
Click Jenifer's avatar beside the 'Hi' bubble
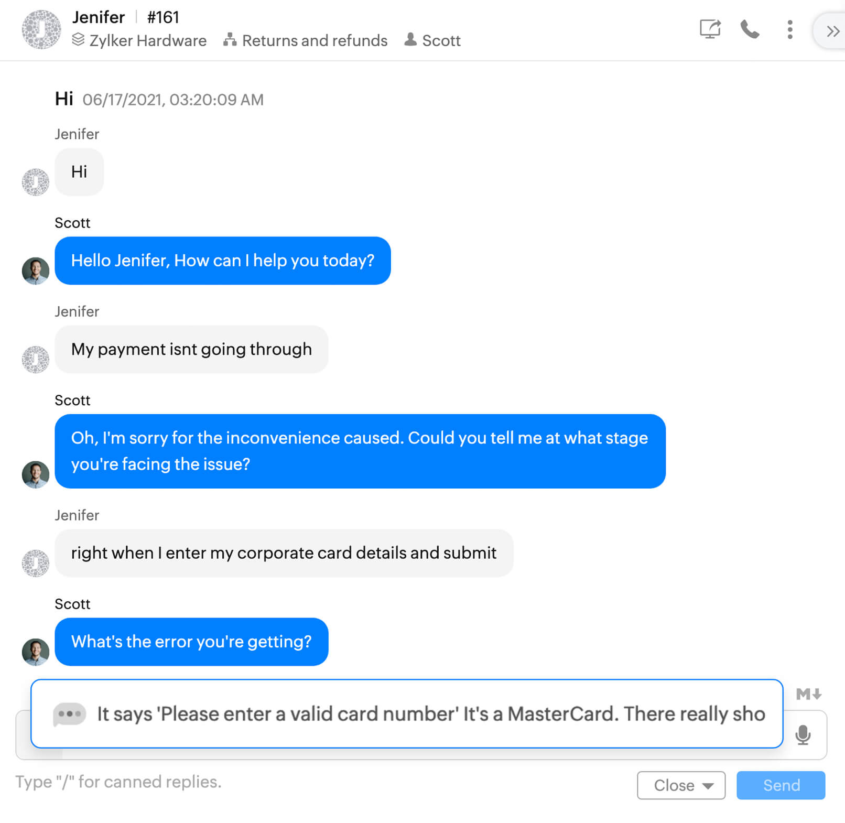click(x=36, y=182)
